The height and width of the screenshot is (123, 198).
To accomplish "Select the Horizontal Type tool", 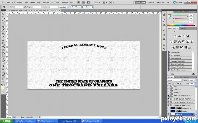I will (x=3, y=63).
